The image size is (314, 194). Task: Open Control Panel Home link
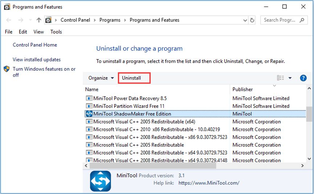tap(35, 45)
